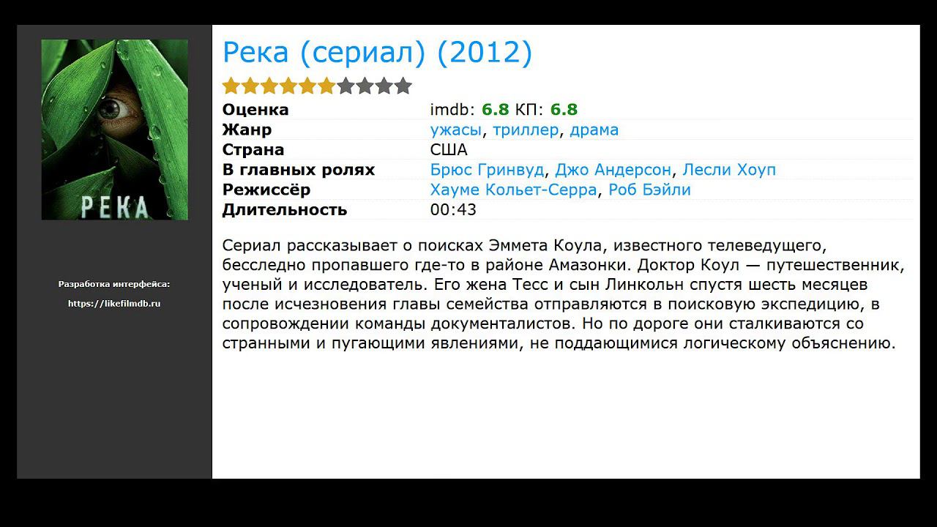Screen dimensions: 937x527
Task: Click the IMDb rating value 6.8
Action: click(495, 110)
